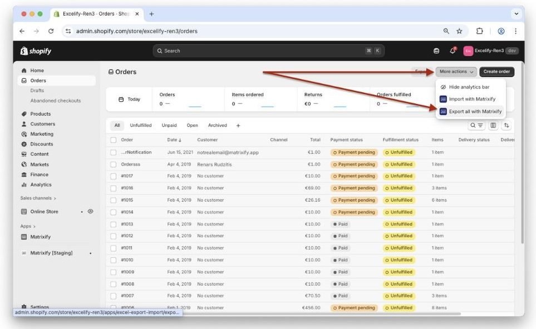Click browser zoom magnifier icon
Image resolution: width=536 pixels, height=329 pixels.
coord(446,31)
